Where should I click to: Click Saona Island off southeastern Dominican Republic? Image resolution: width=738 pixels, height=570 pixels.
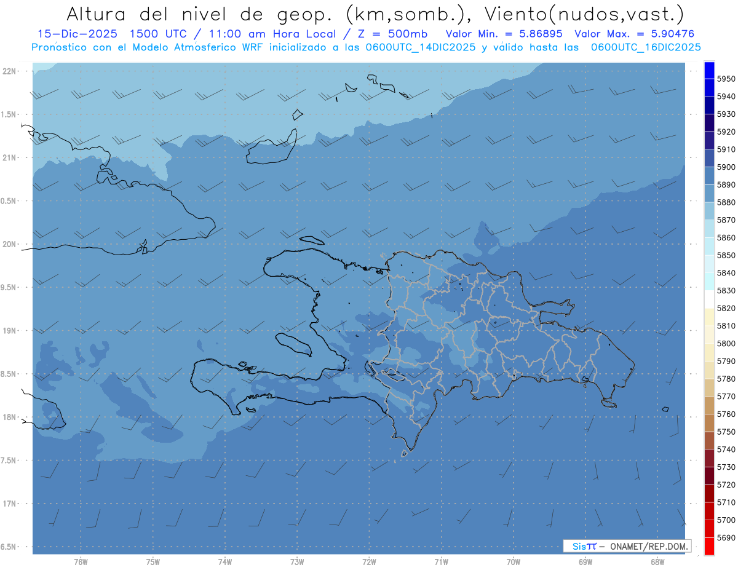[609, 403]
